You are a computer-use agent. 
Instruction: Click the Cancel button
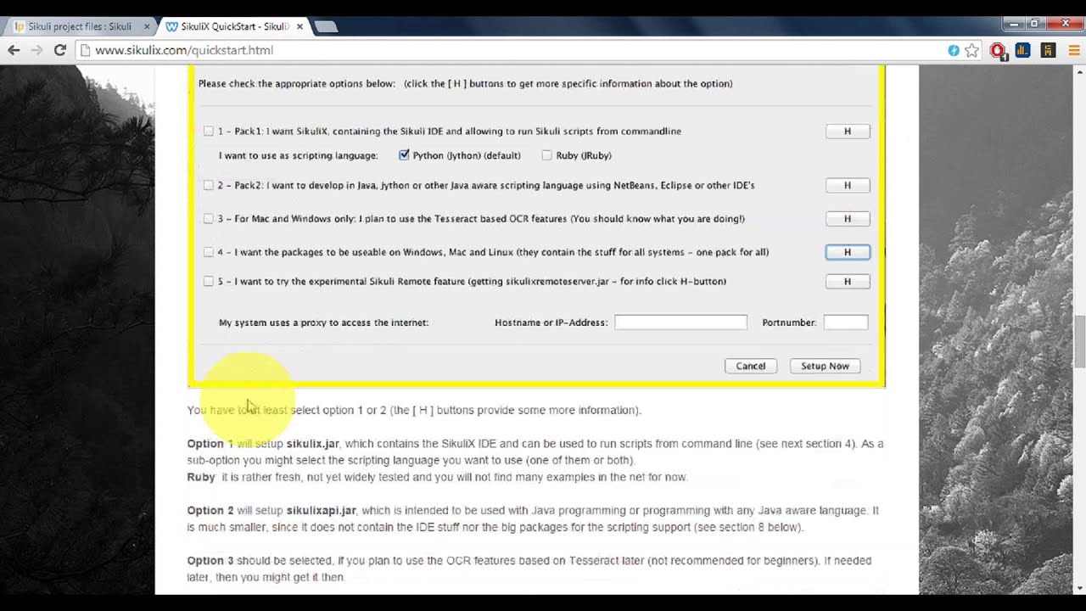tap(750, 366)
